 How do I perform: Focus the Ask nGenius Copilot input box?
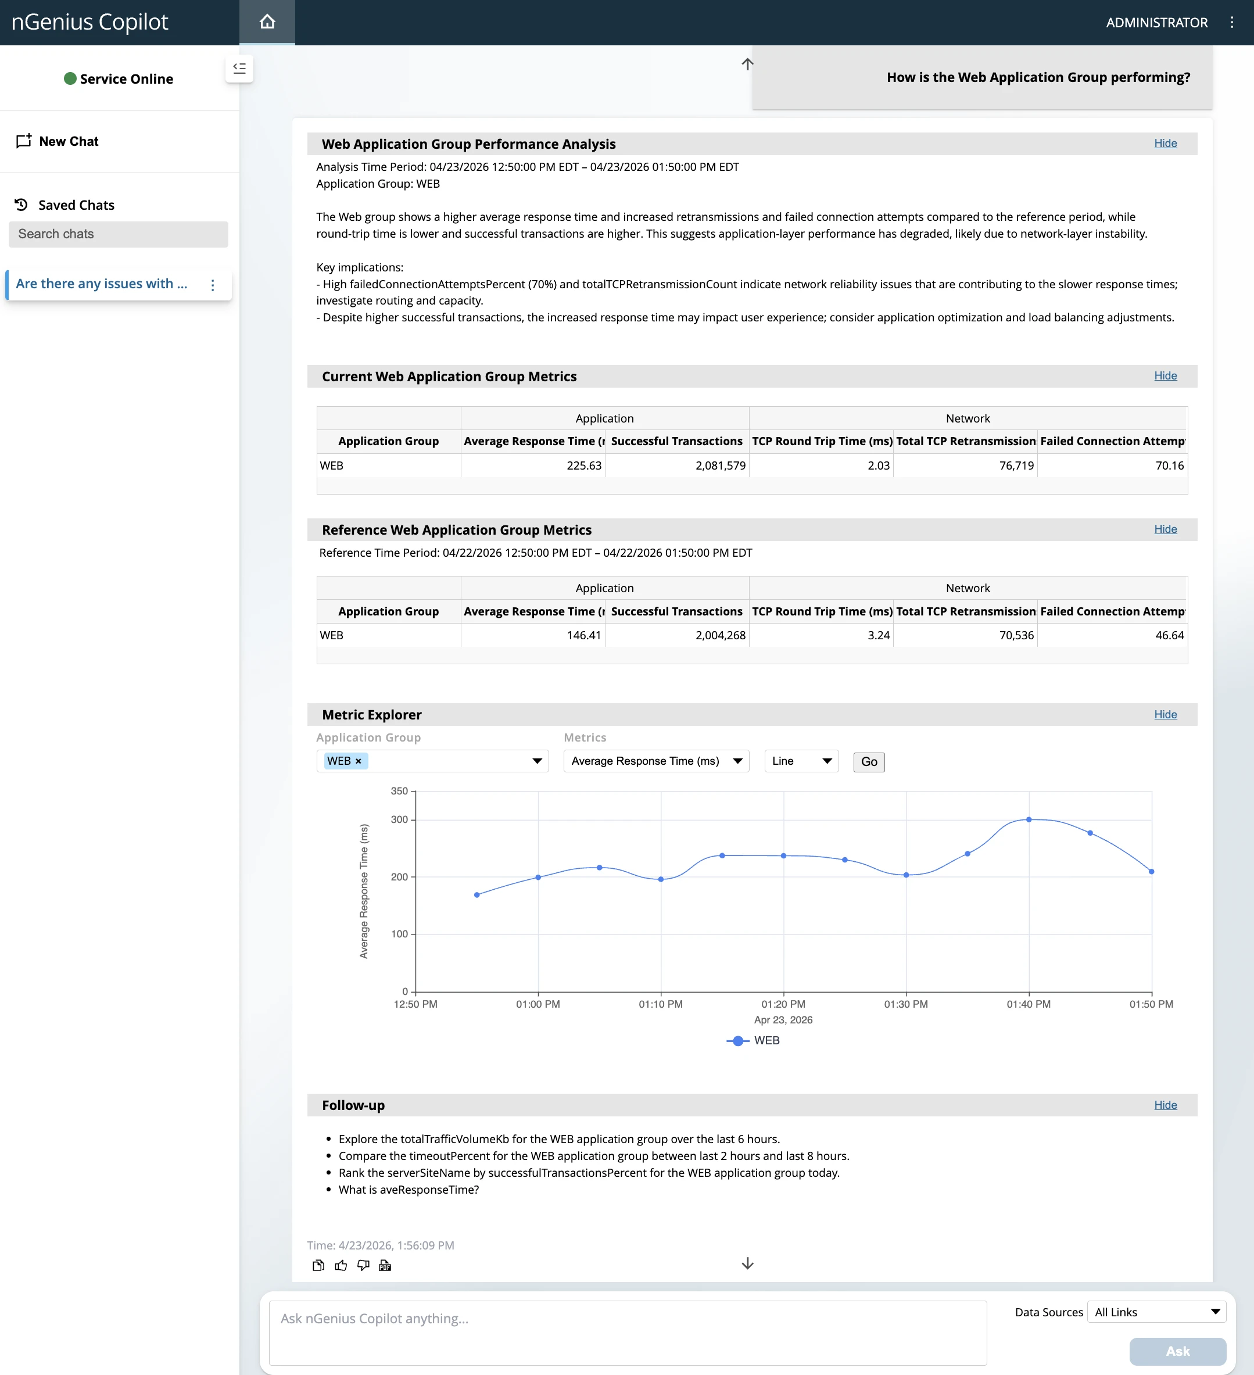[628, 1333]
